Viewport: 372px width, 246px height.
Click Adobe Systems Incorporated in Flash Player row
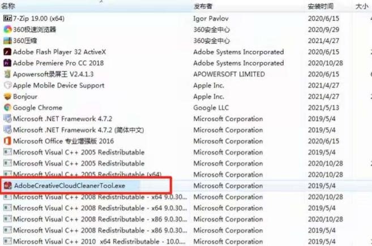[238, 51]
